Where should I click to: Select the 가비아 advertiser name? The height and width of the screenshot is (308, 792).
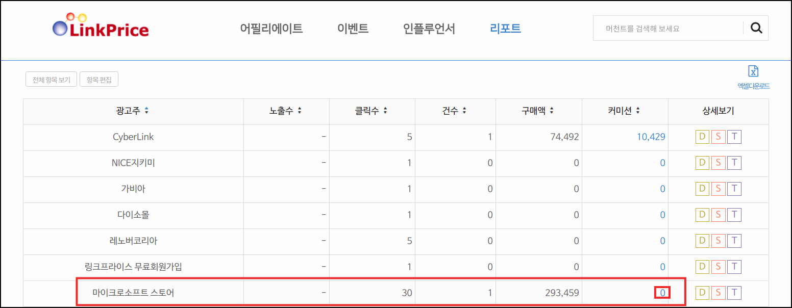(133, 189)
